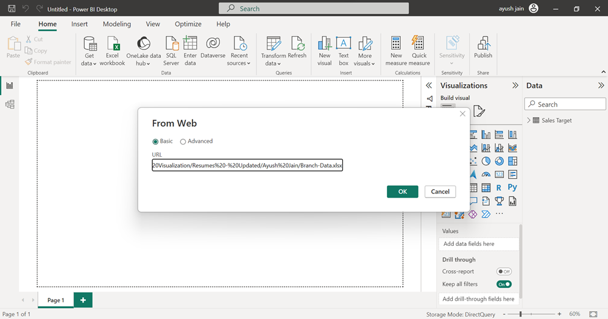Select the Python visual
608x319 pixels.
click(x=512, y=187)
